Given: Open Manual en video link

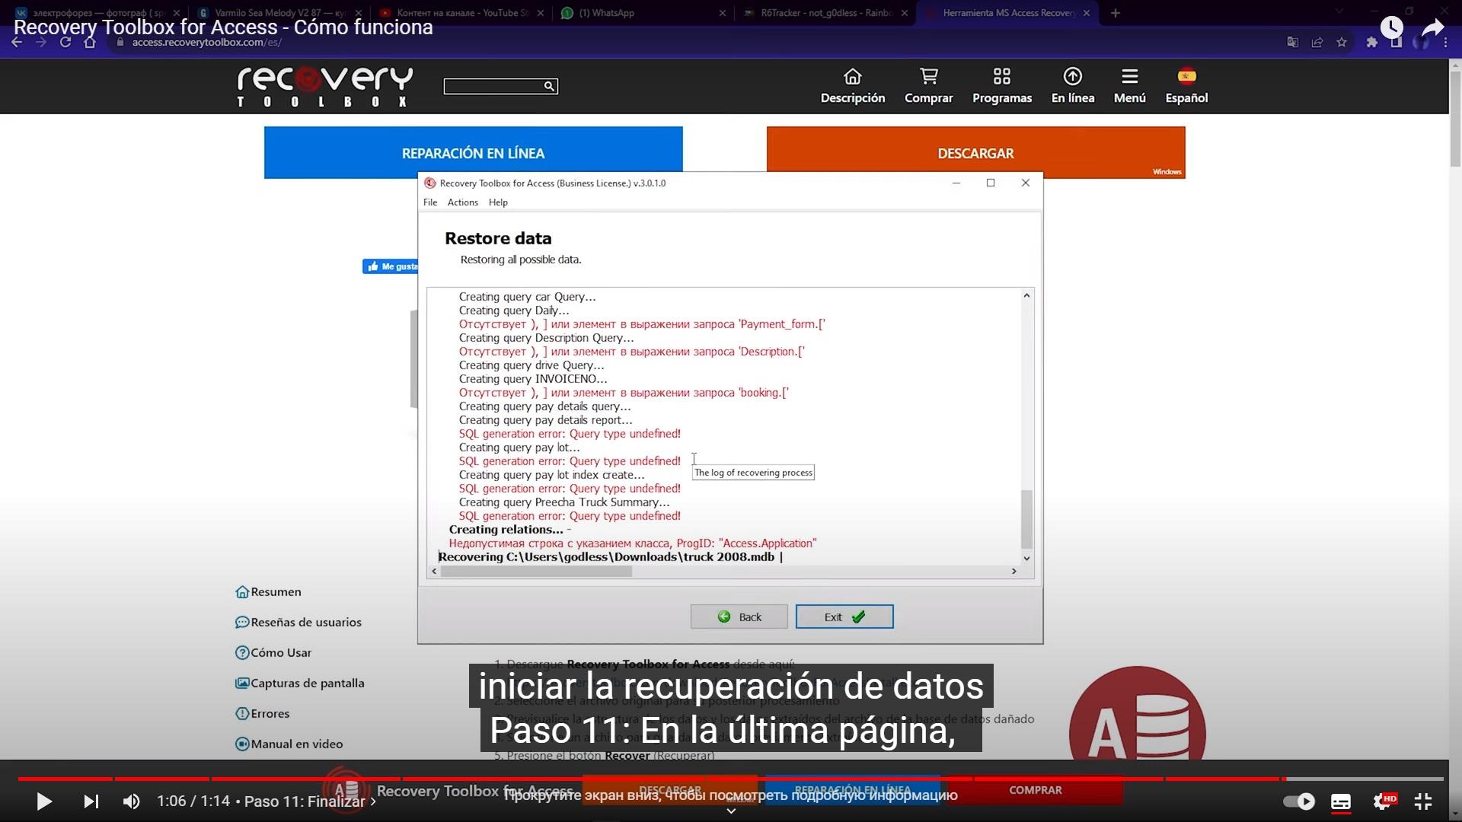Looking at the screenshot, I should point(289,744).
